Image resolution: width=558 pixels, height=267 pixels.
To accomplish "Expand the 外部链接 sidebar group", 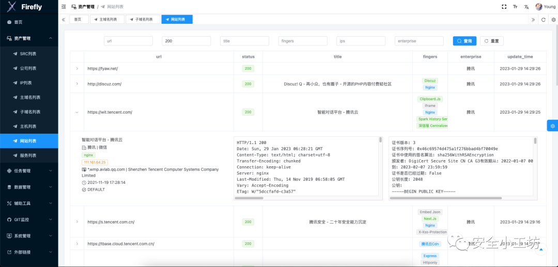I will coord(29,252).
